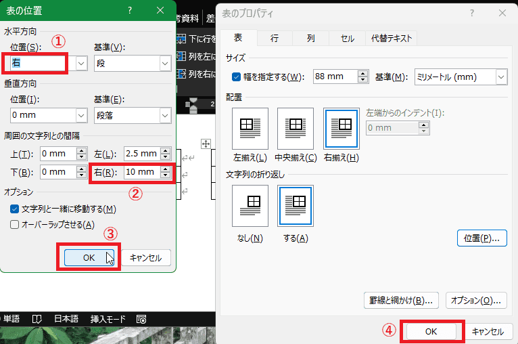Select the 右揃え (right align) table icon
Image resolution: width=518 pixels, height=344 pixels.
point(342,128)
